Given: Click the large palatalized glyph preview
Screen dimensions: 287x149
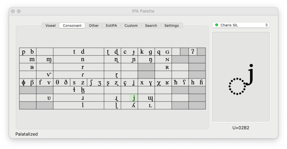Looking at the screenshot, I should pos(241,77).
